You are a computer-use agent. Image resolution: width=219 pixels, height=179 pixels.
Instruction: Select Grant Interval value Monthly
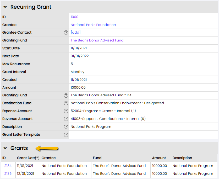77,72
